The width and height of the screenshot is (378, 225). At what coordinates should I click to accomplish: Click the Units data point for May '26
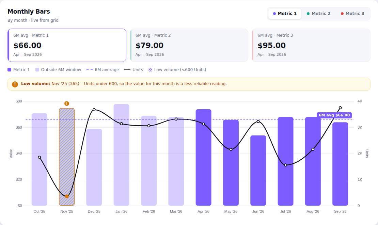coord(231,149)
